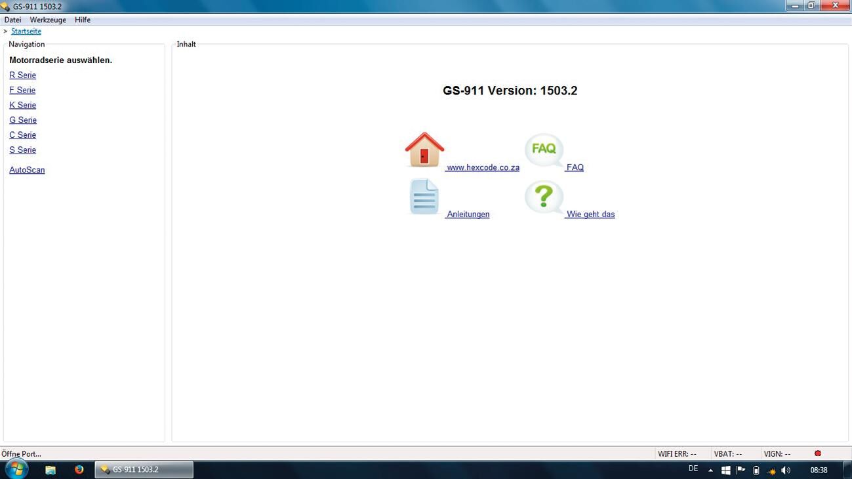Click the red connection status indicator
852x479 pixels.
(x=817, y=453)
